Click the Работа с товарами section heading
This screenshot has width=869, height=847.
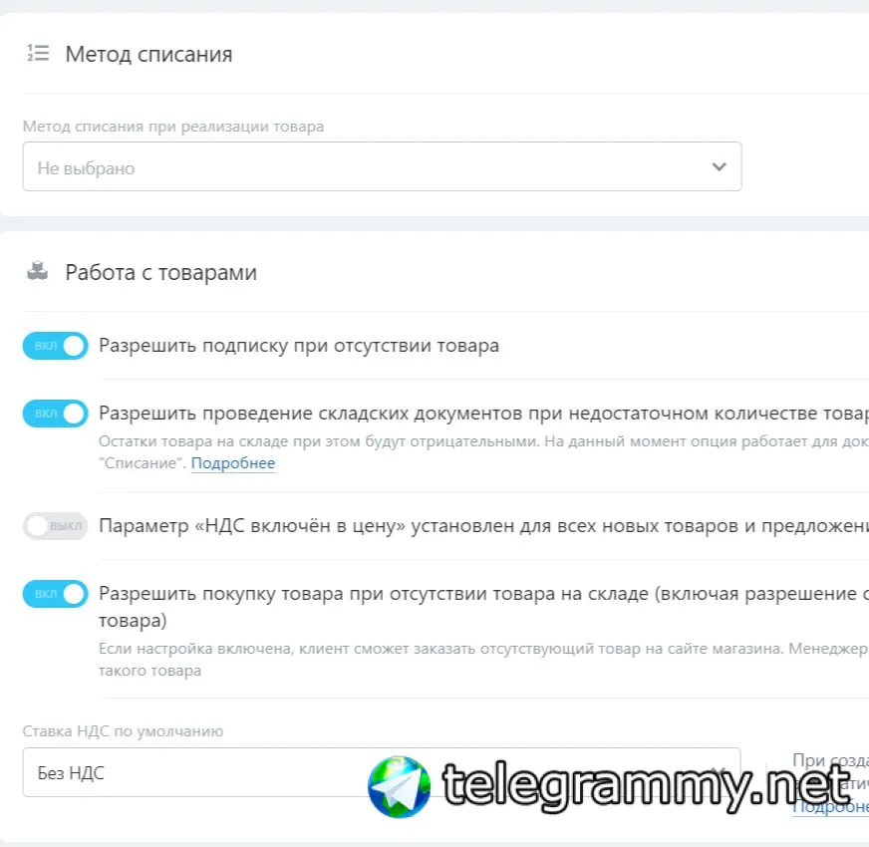point(160,273)
